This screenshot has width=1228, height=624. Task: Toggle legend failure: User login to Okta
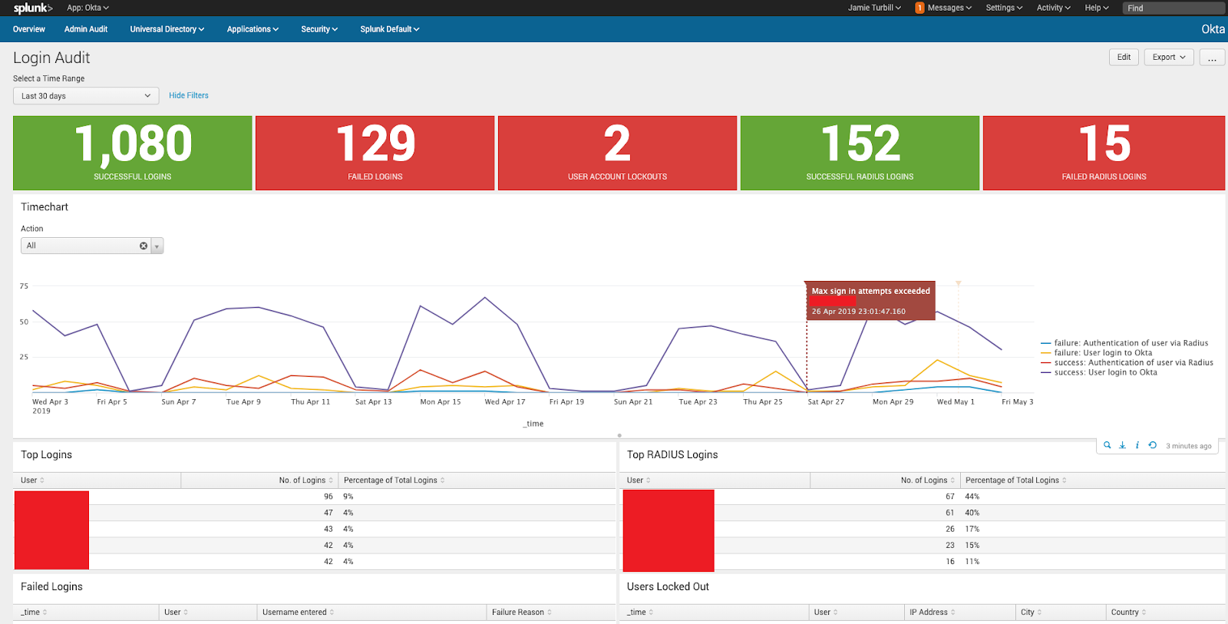point(1097,353)
